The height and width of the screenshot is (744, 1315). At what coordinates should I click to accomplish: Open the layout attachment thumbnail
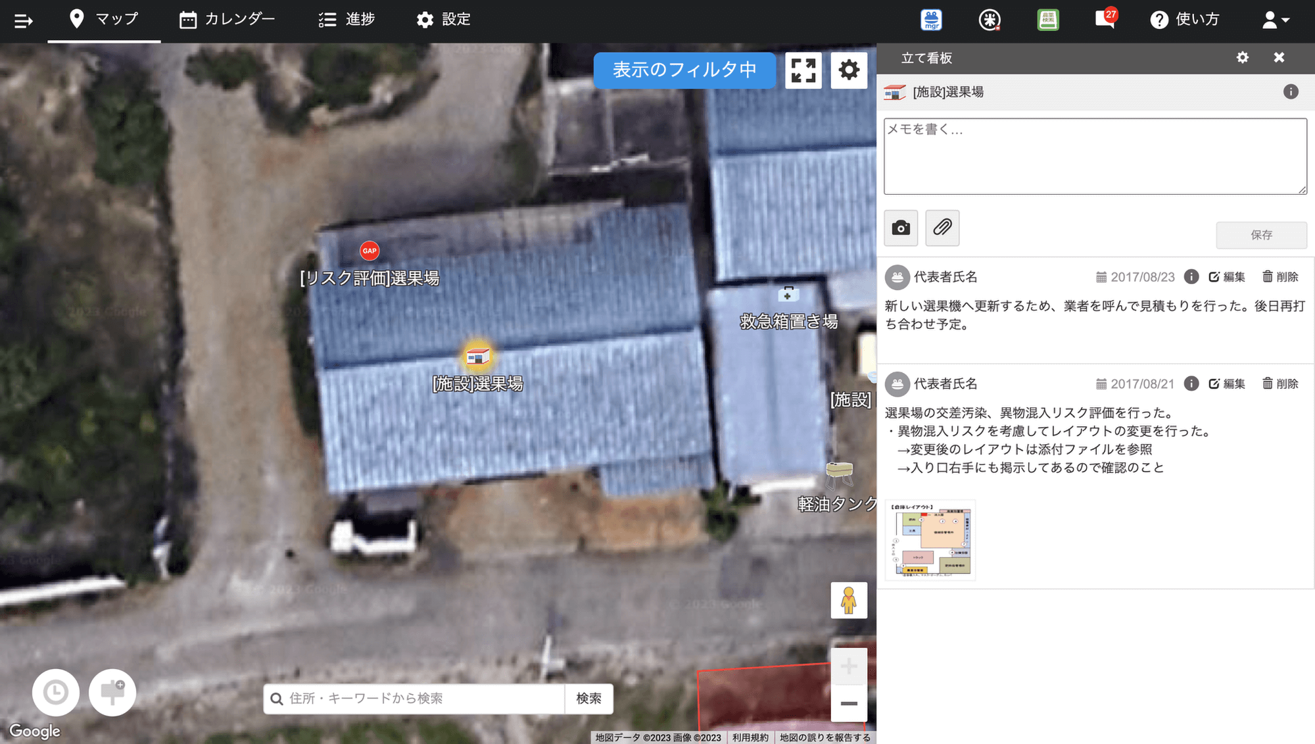point(930,540)
